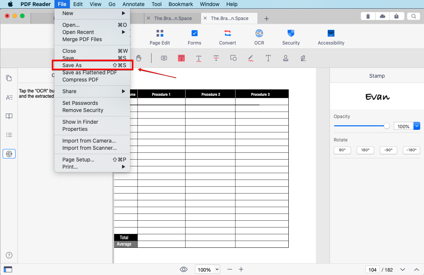Image resolution: width=424 pixels, height=275 pixels.
Task: Add a note comment annotation
Action: (164, 58)
